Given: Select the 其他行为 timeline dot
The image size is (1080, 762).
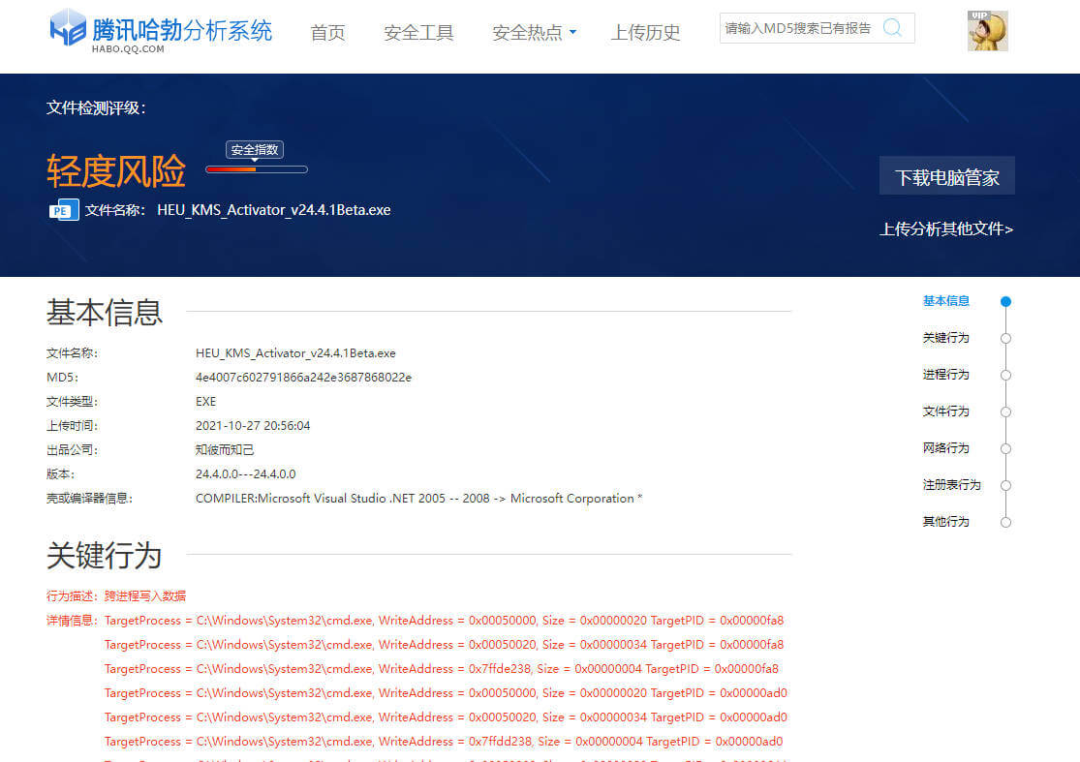Looking at the screenshot, I should 1005,523.
